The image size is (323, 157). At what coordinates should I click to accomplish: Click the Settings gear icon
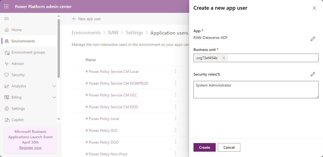pyautogui.click(x=7, y=109)
